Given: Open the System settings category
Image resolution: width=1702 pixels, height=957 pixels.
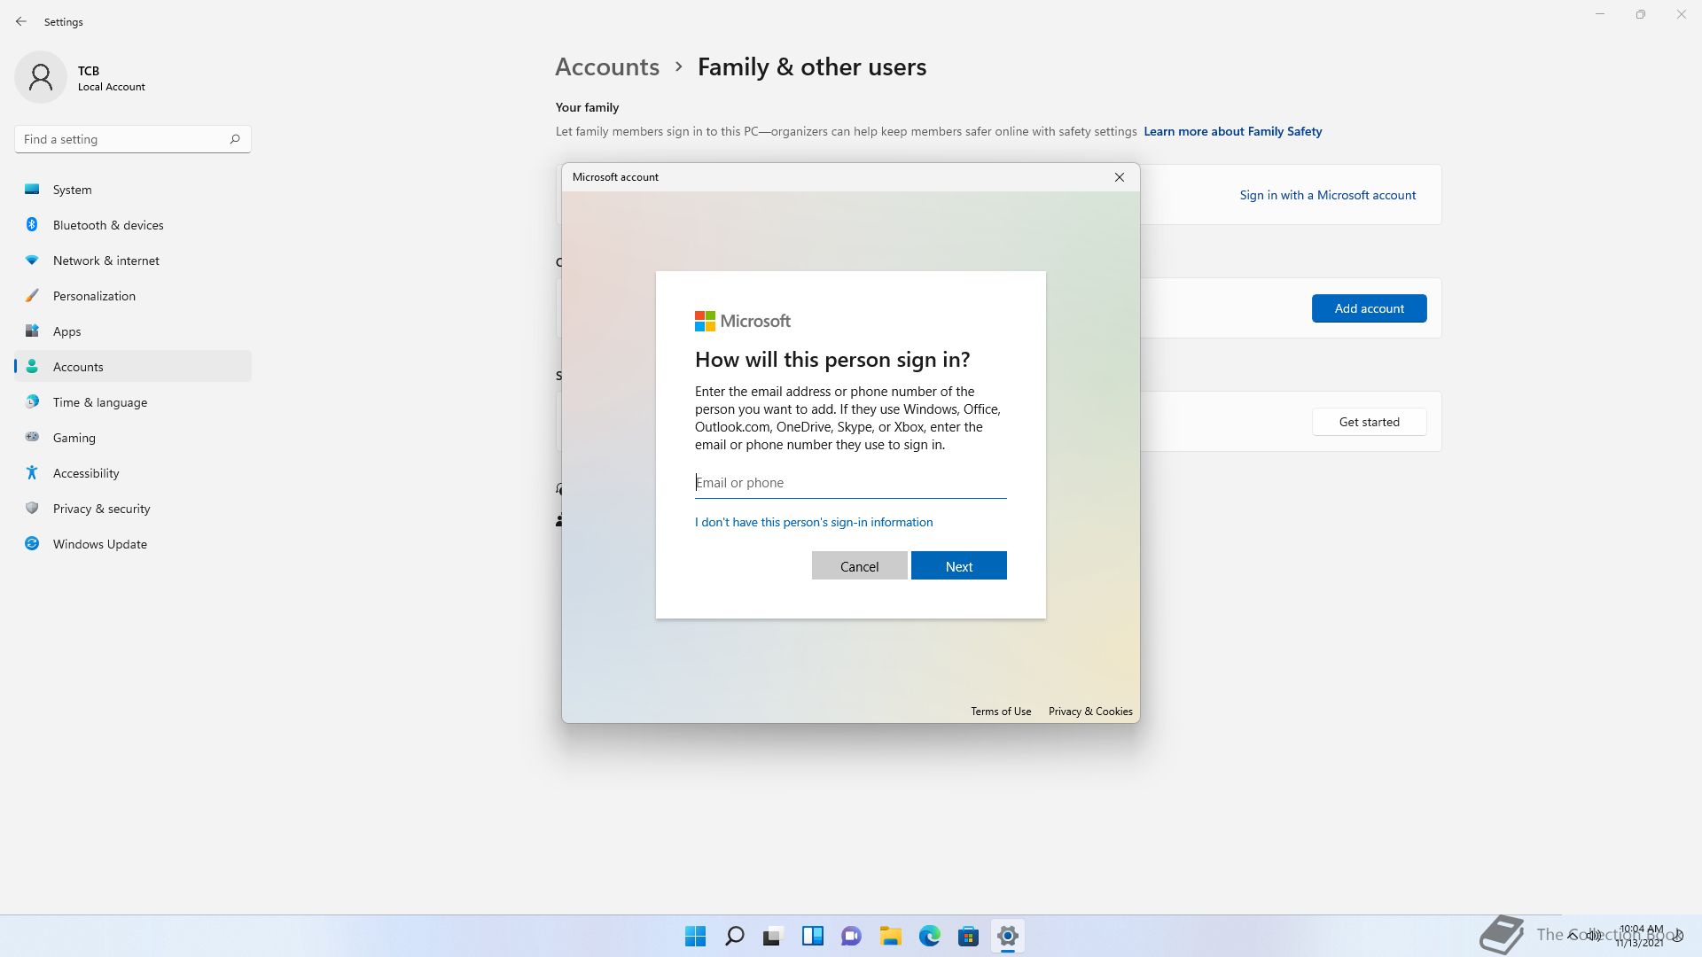Looking at the screenshot, I should [133, 190].
